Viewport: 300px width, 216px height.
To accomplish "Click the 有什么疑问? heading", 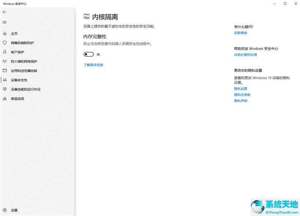I will [244, 27].
